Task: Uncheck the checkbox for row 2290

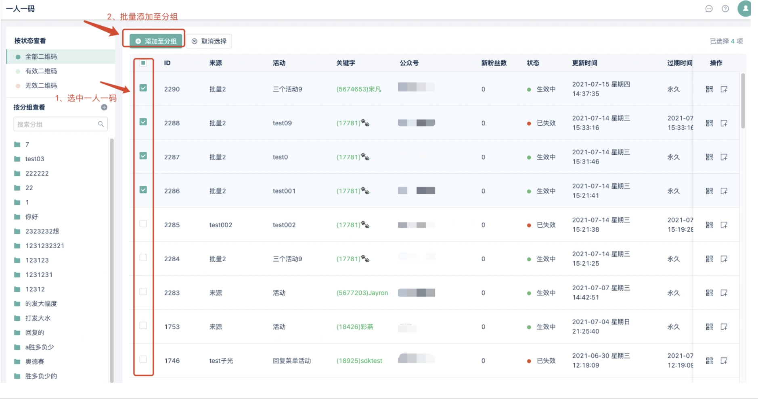Action: 143,88
